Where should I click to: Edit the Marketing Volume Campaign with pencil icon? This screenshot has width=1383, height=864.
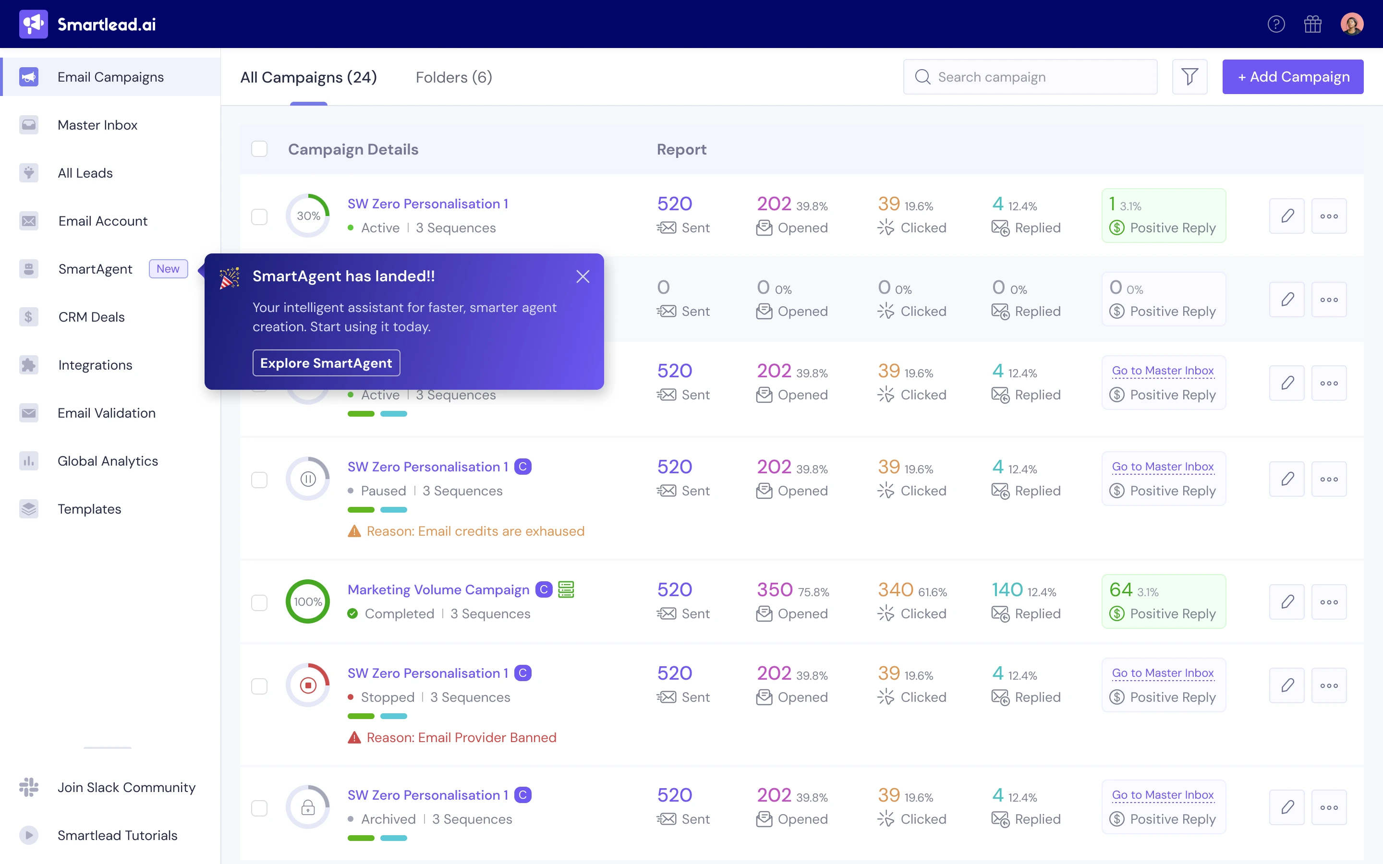(1286, 602)
